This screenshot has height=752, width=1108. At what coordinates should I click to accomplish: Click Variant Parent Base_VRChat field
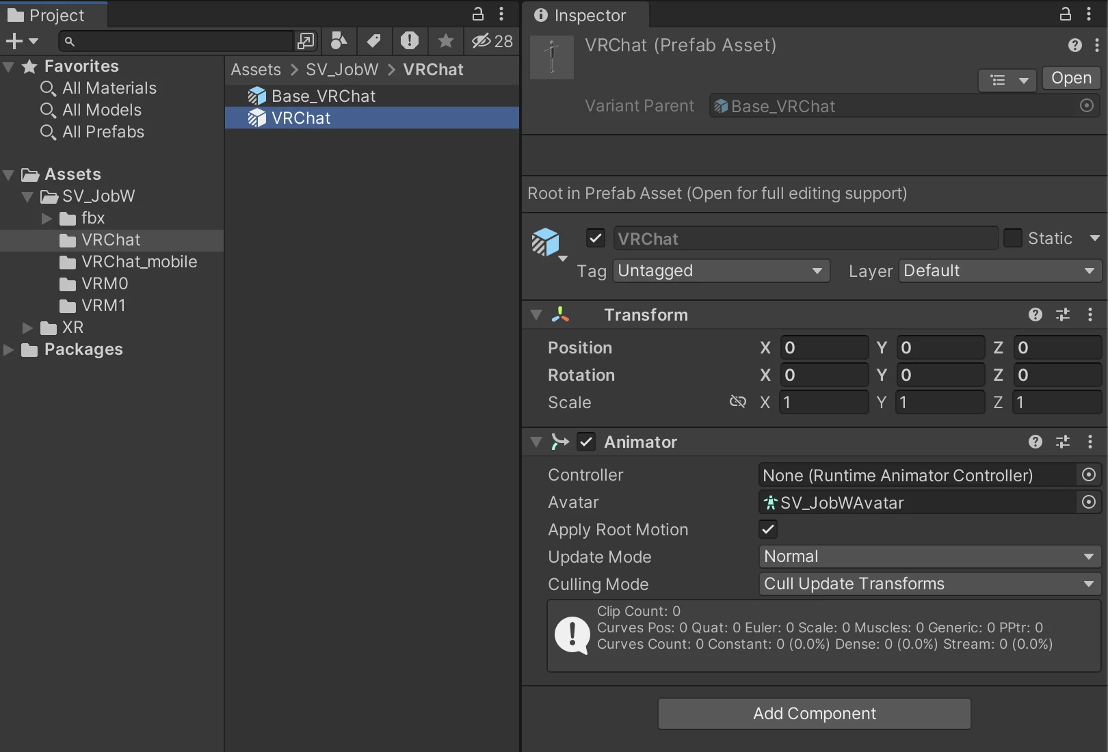(x=892, y=106)
